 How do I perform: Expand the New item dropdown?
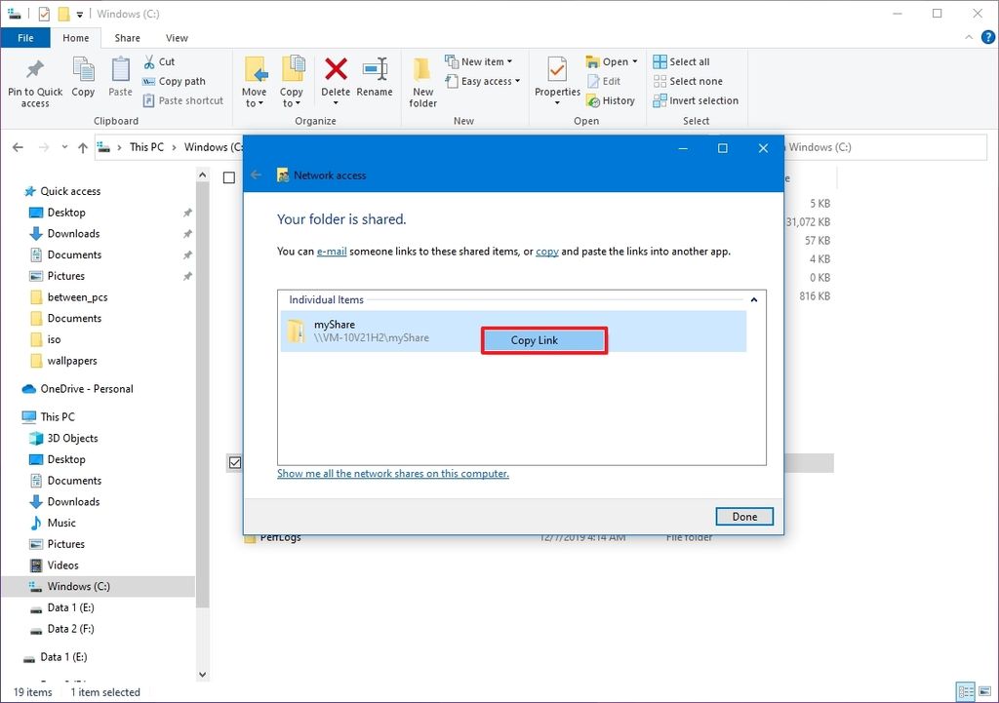[x=482, y=60]
